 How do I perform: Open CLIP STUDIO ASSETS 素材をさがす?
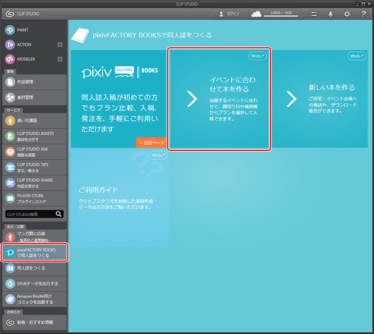click(x=34, y=136)
